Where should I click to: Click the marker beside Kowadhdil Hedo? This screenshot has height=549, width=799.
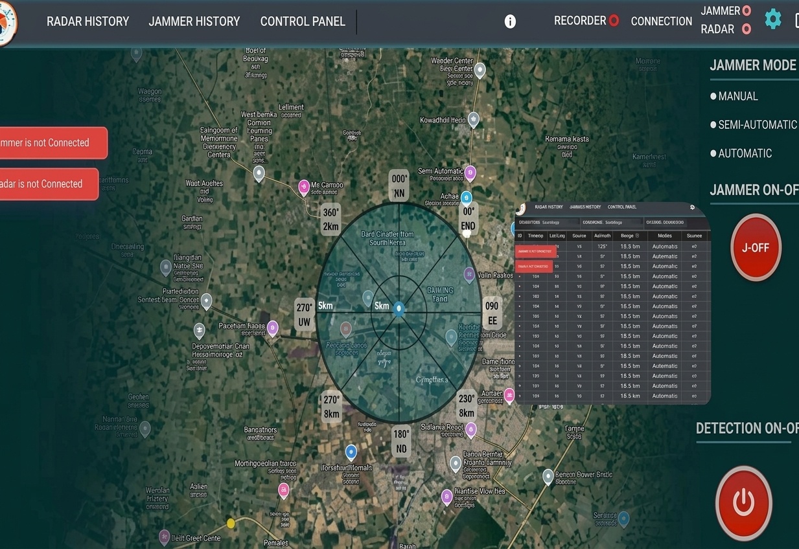click(474, 120)
